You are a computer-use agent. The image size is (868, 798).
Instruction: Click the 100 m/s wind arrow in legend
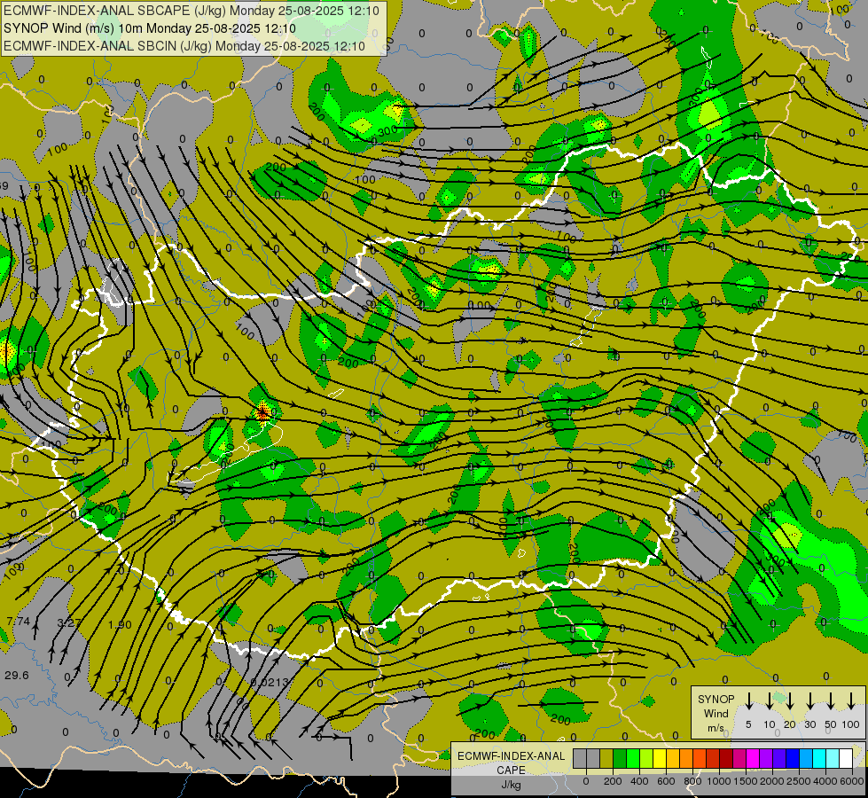point(851,700)
